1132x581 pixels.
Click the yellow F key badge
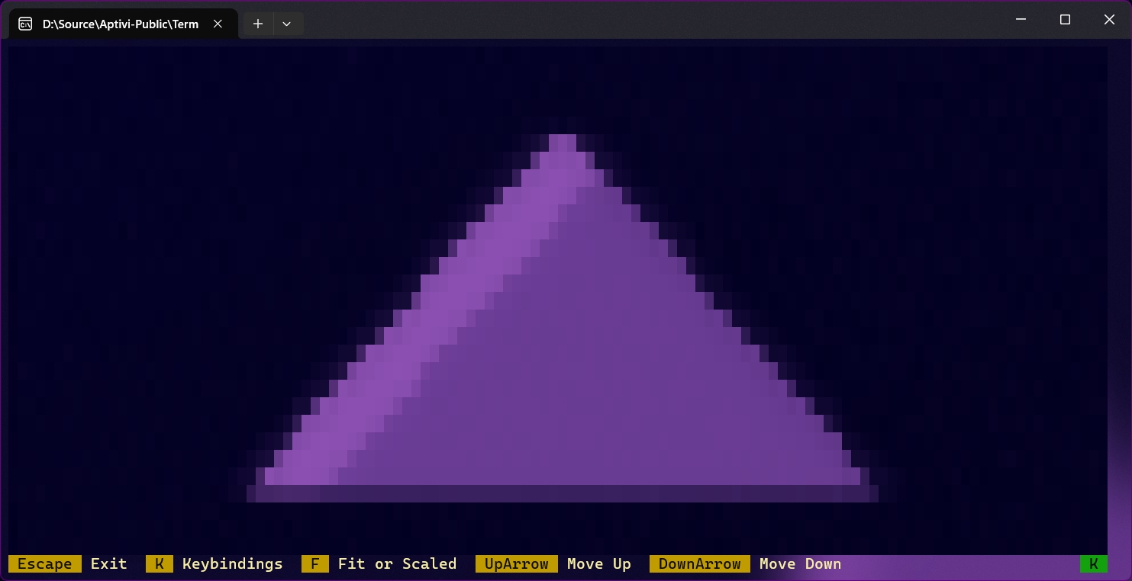[314, 564]
